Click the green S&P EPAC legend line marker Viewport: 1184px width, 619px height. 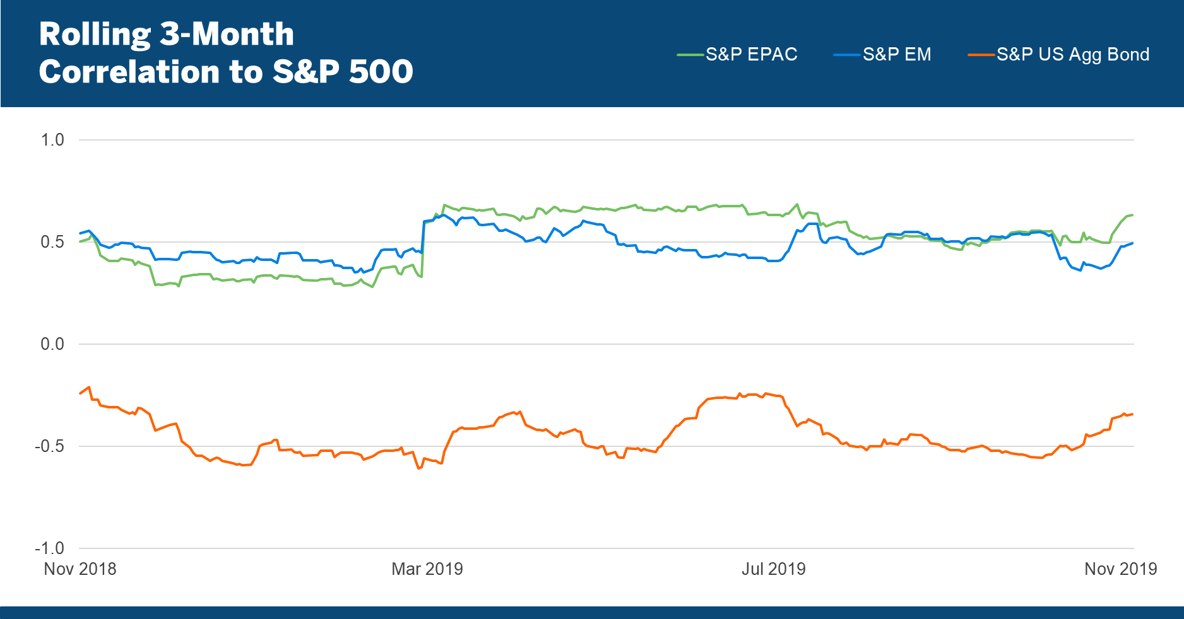click(690, 55)
